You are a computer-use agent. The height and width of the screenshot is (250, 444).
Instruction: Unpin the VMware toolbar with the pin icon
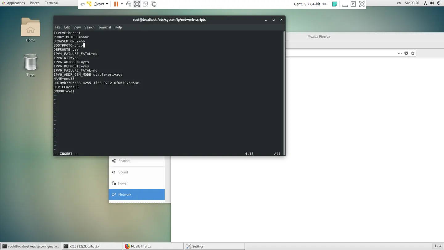pos(82,4)
